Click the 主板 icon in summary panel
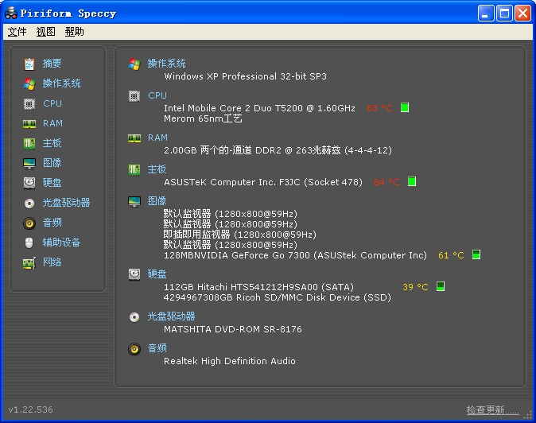Screen dimensions: 536x423 tap(134, 170)
